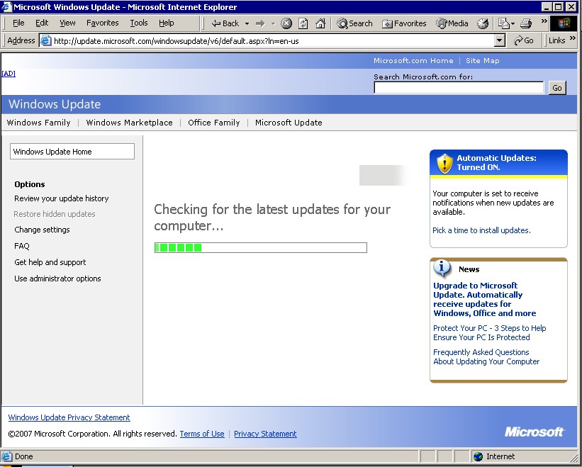Viewport: 582px width, 467px height.
Task: Click the green update progress bar
Action: coord(261,247)
